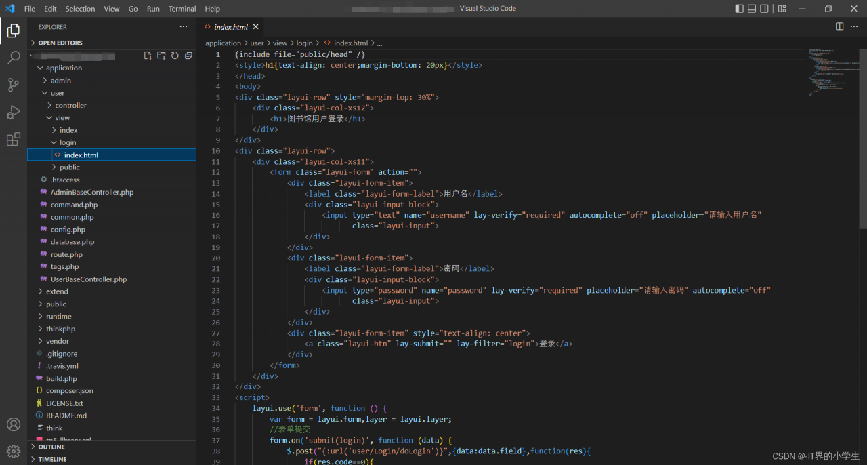Image resolution: width=867 pixels, height=465 pixels.
Task: Select the index.html editor tab
Action: coord(230,27)
